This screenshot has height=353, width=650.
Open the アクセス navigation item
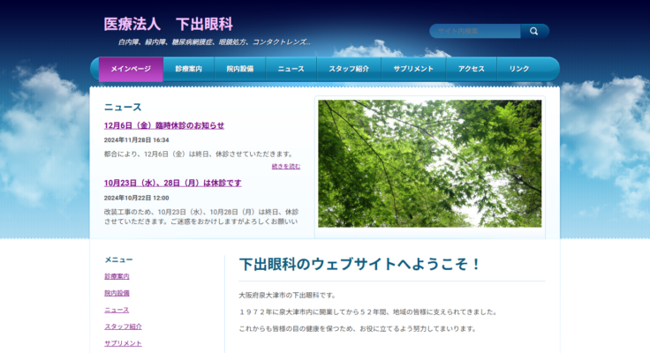pyautogui.click(x=472, y=69)
